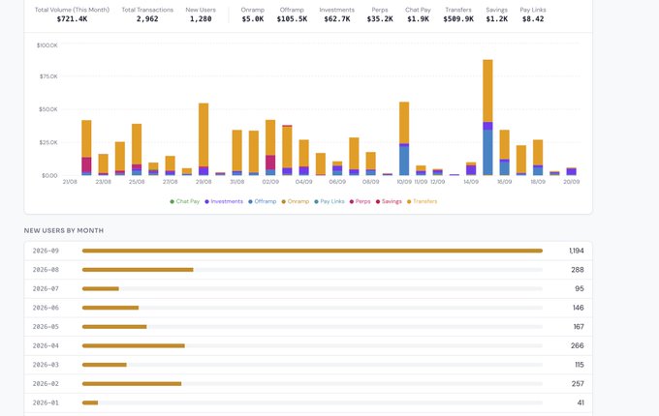659x416 pixels.
Task: Click the 21/08 x-axis date label
Action: 70,182
